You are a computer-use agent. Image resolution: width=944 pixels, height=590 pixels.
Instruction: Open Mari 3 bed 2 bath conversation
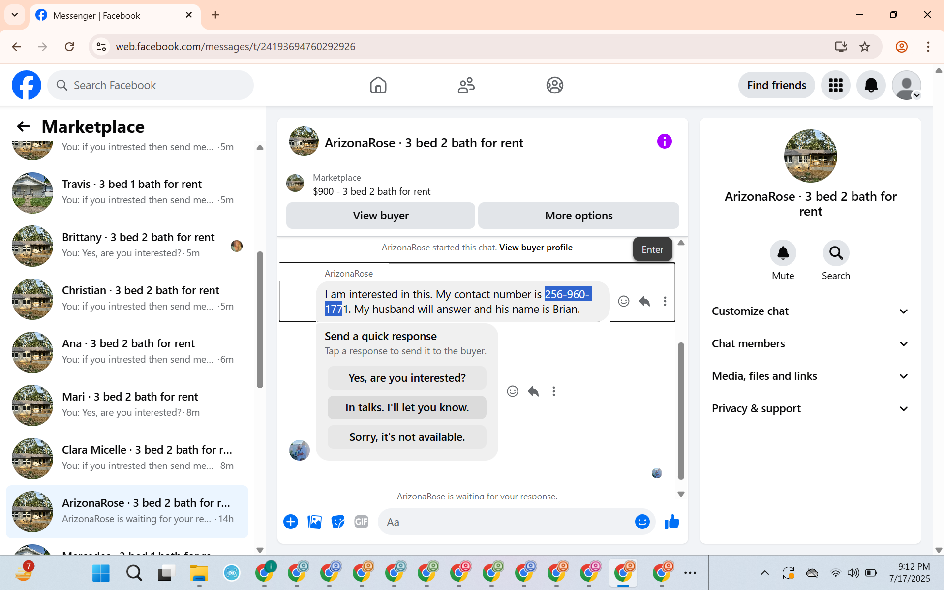point(127,405)
